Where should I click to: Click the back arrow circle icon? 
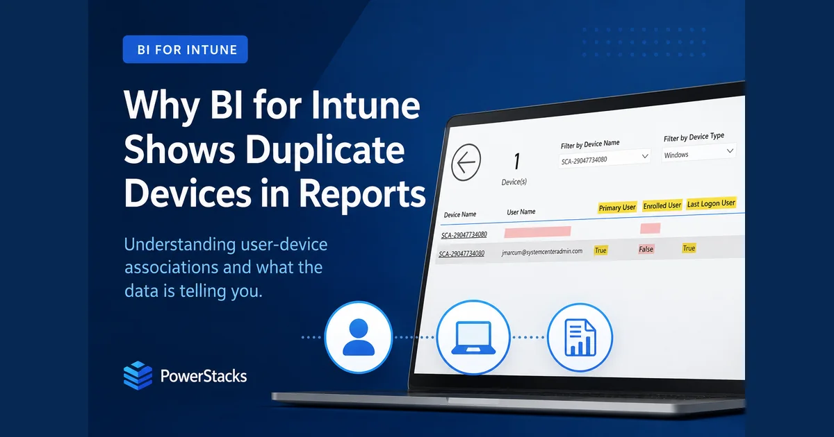tap(466, 164)
